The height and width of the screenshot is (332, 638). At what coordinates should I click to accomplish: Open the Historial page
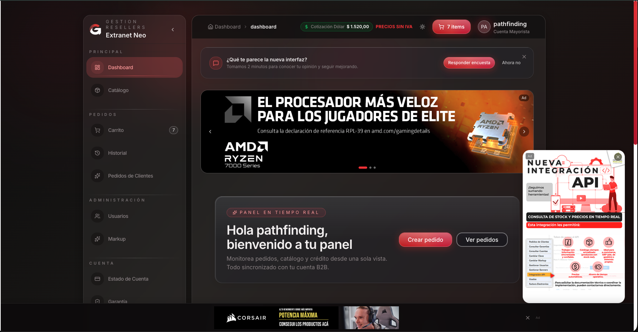coord(135,153)
